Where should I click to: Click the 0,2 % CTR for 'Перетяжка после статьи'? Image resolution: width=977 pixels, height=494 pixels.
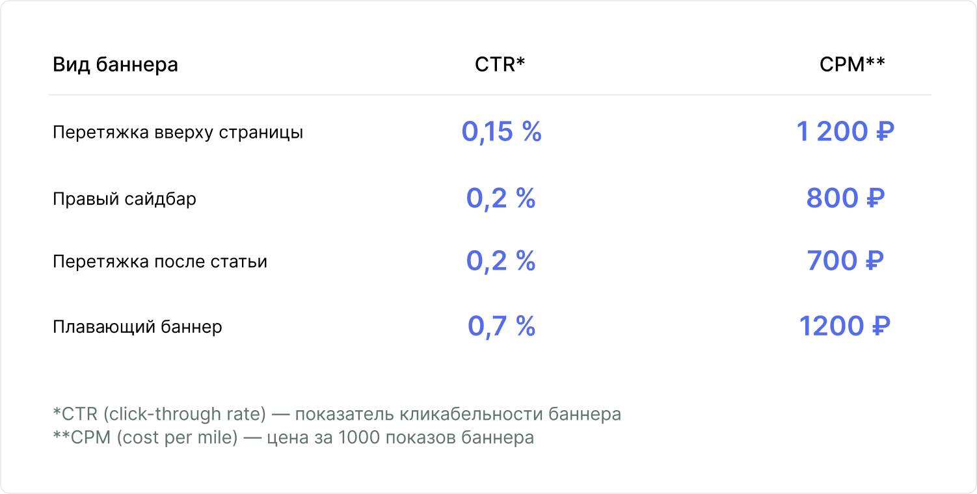[x=501, y=261]
